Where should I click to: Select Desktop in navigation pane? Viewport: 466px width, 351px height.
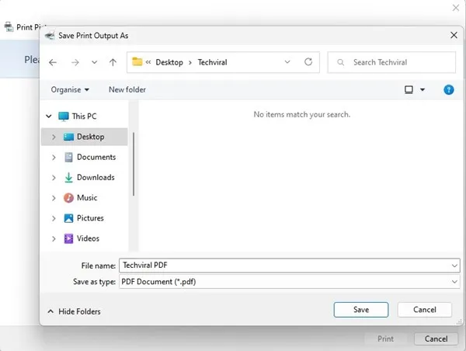[85, 137]
